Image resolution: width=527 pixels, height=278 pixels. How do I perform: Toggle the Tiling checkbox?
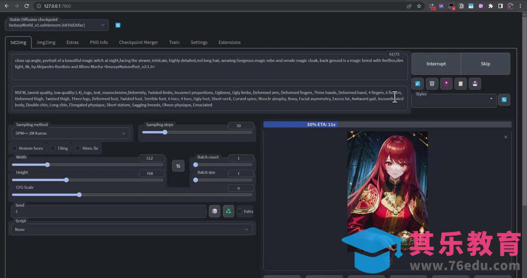click(53, 148)
